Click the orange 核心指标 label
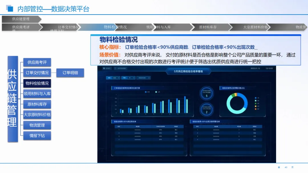 110,47
